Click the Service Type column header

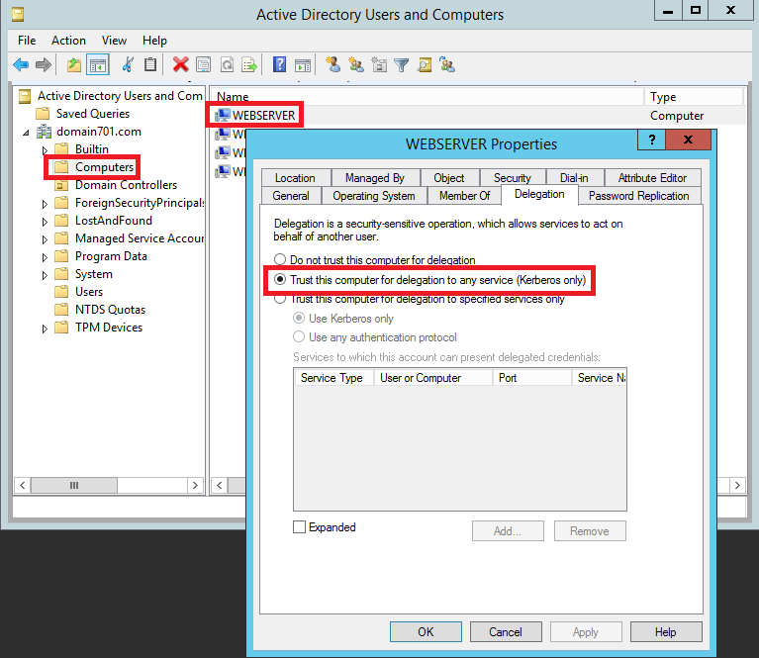(332, 378)
